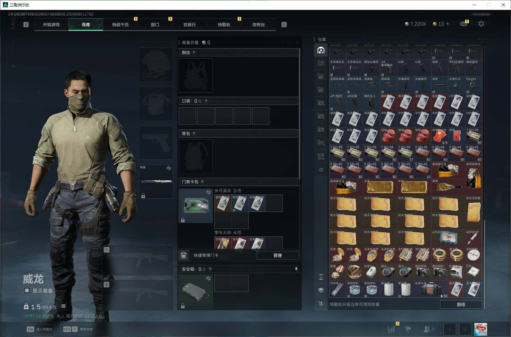Click the empty pistol equipment slot
The image size is (511, 337).
pos(156,142)
